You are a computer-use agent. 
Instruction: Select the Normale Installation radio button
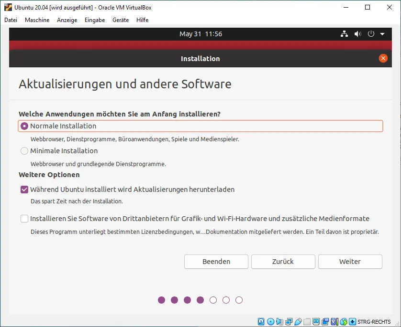pyautogui.click(x=24, y=126)
